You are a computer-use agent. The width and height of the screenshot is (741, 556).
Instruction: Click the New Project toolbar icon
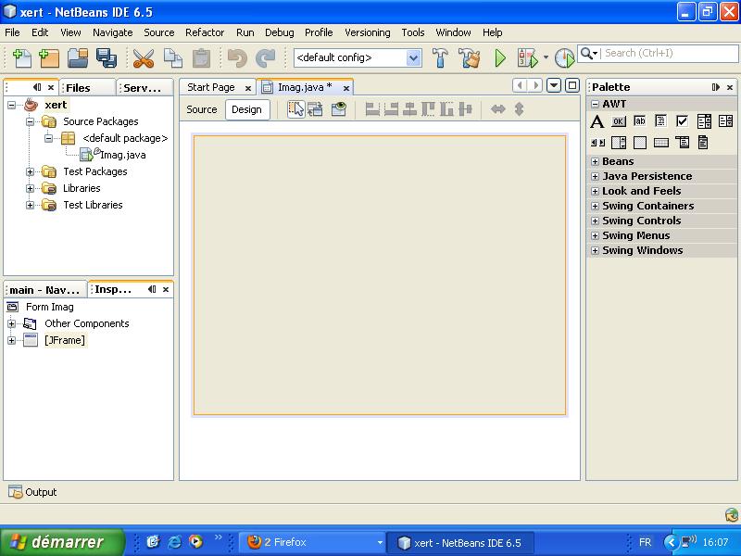(x=49, y=58)
